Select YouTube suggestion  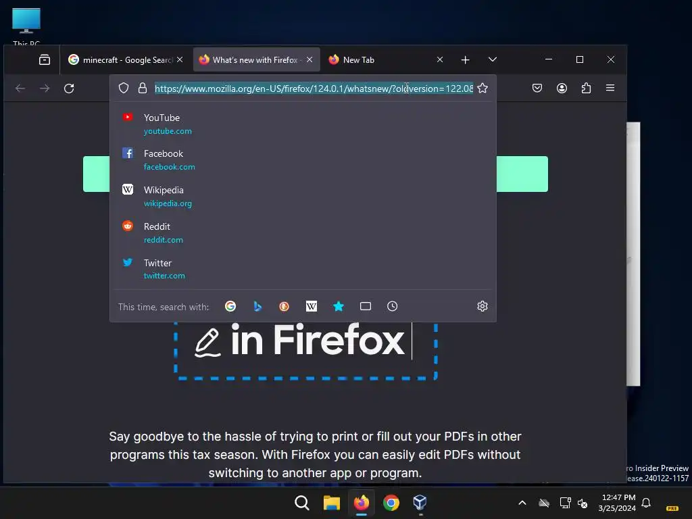[303, 124]
